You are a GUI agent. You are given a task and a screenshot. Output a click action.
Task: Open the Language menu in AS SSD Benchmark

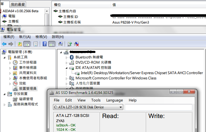tap(115, 100)
